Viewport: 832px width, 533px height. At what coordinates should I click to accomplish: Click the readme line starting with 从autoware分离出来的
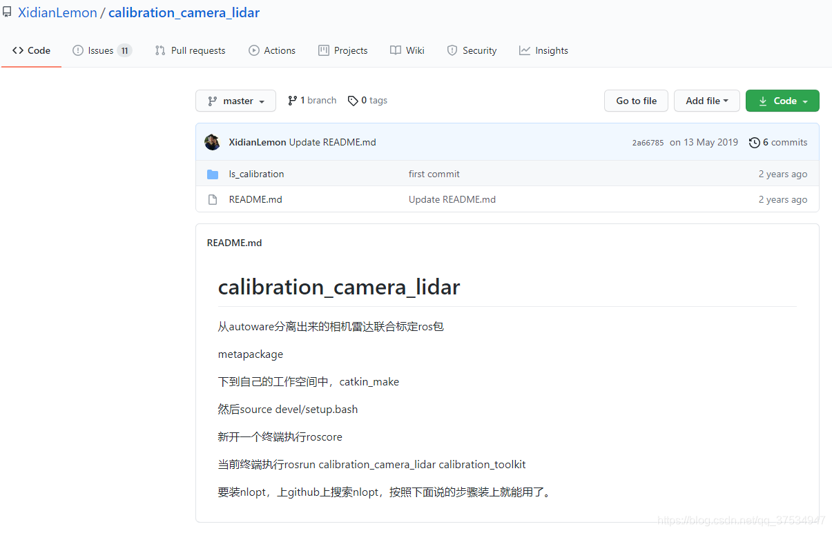tap(331, 327)
